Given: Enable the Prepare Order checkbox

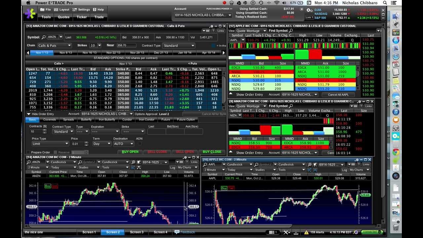Looking at the screenshot, I should coord(29,152).
